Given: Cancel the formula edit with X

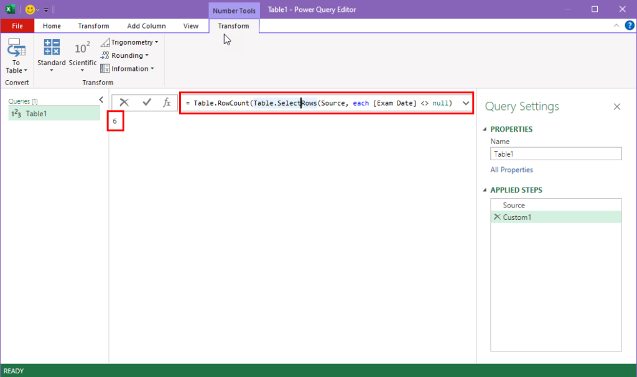Looking at the screenshot, I should coord(124,102).
